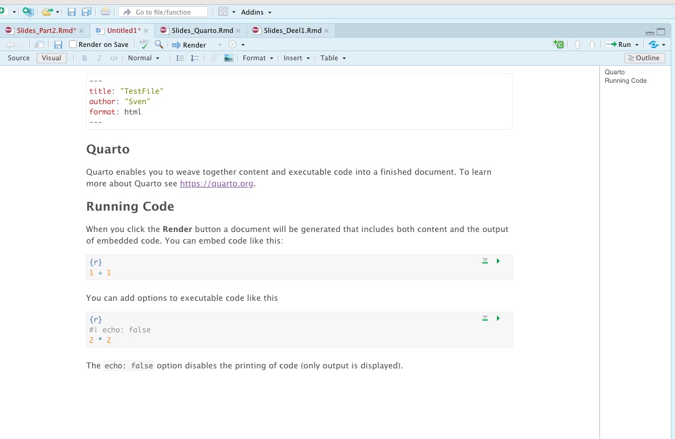Open the workspace panes grid icon
Image resolution: width=675 pixels, height=439 pixels.
tap(223, 12)
